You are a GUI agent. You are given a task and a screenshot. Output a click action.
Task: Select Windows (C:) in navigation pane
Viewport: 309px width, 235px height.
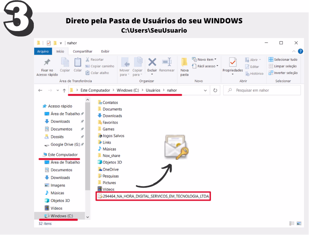[59, 216]
